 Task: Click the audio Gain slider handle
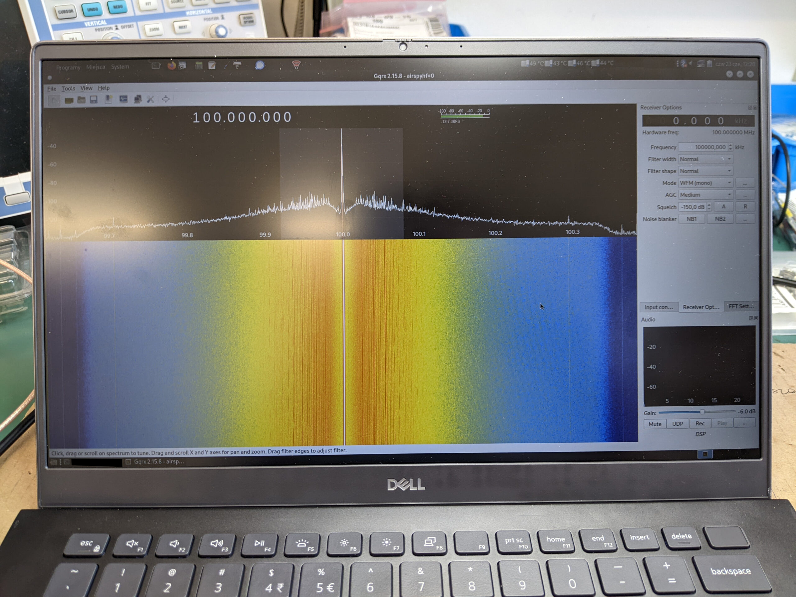(702, 412)
